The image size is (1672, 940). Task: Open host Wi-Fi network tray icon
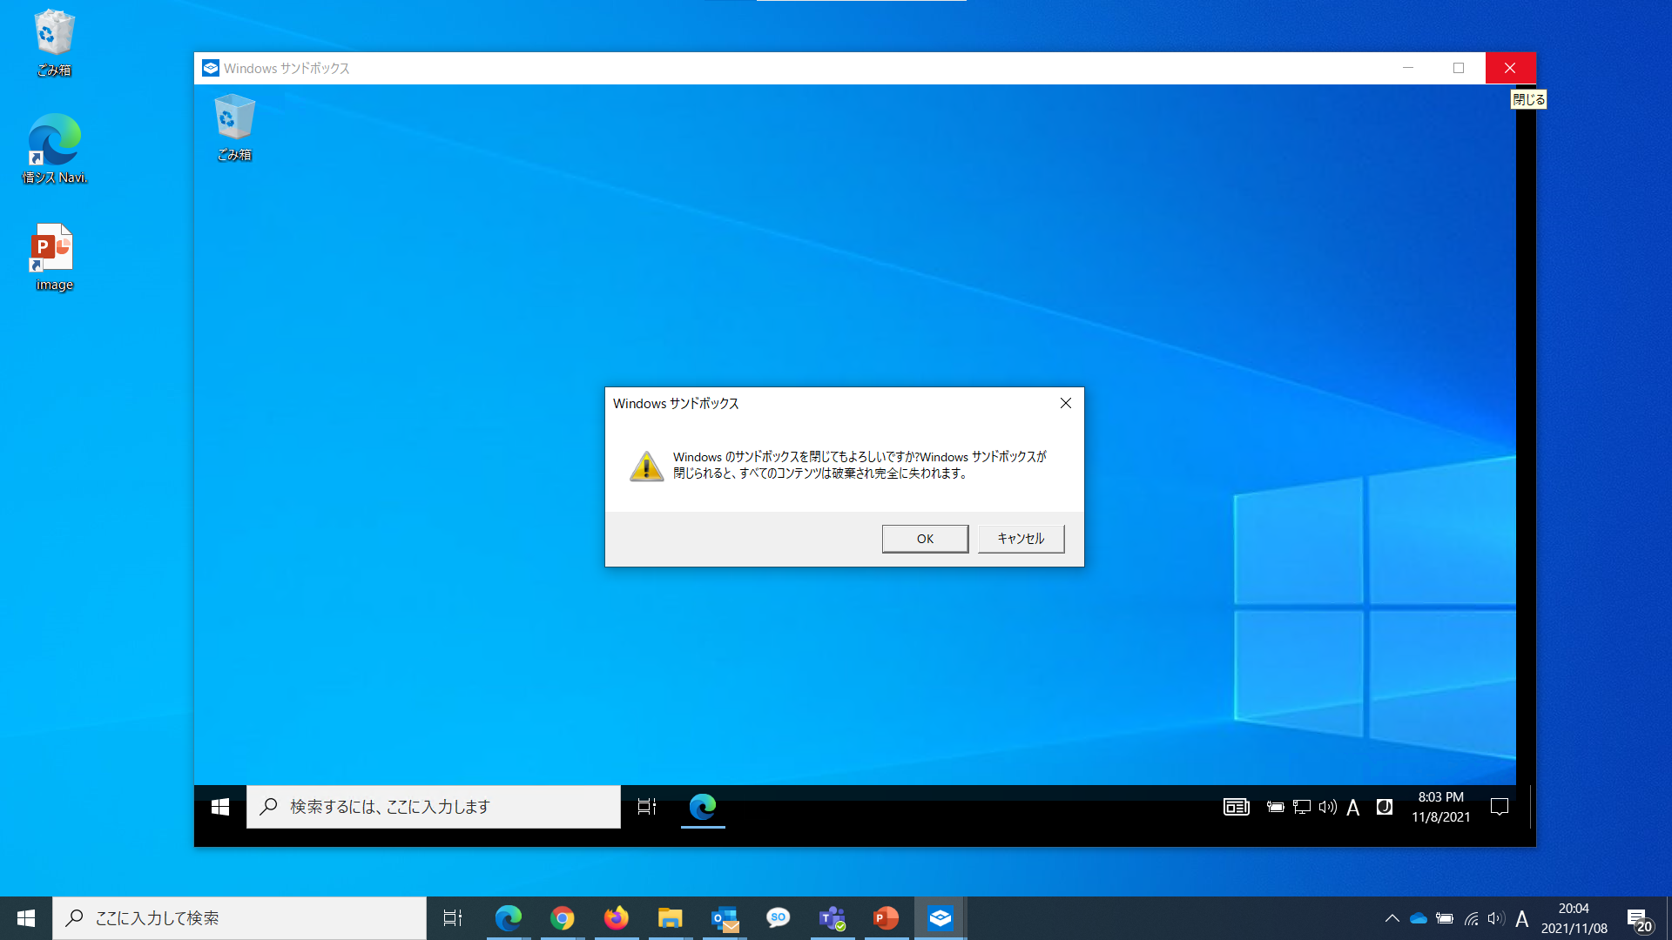tap(1471, 918)
